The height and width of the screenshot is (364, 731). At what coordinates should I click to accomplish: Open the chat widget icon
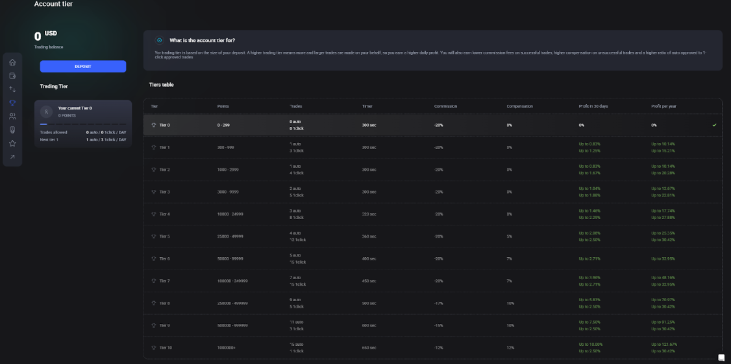click(721, 358)
